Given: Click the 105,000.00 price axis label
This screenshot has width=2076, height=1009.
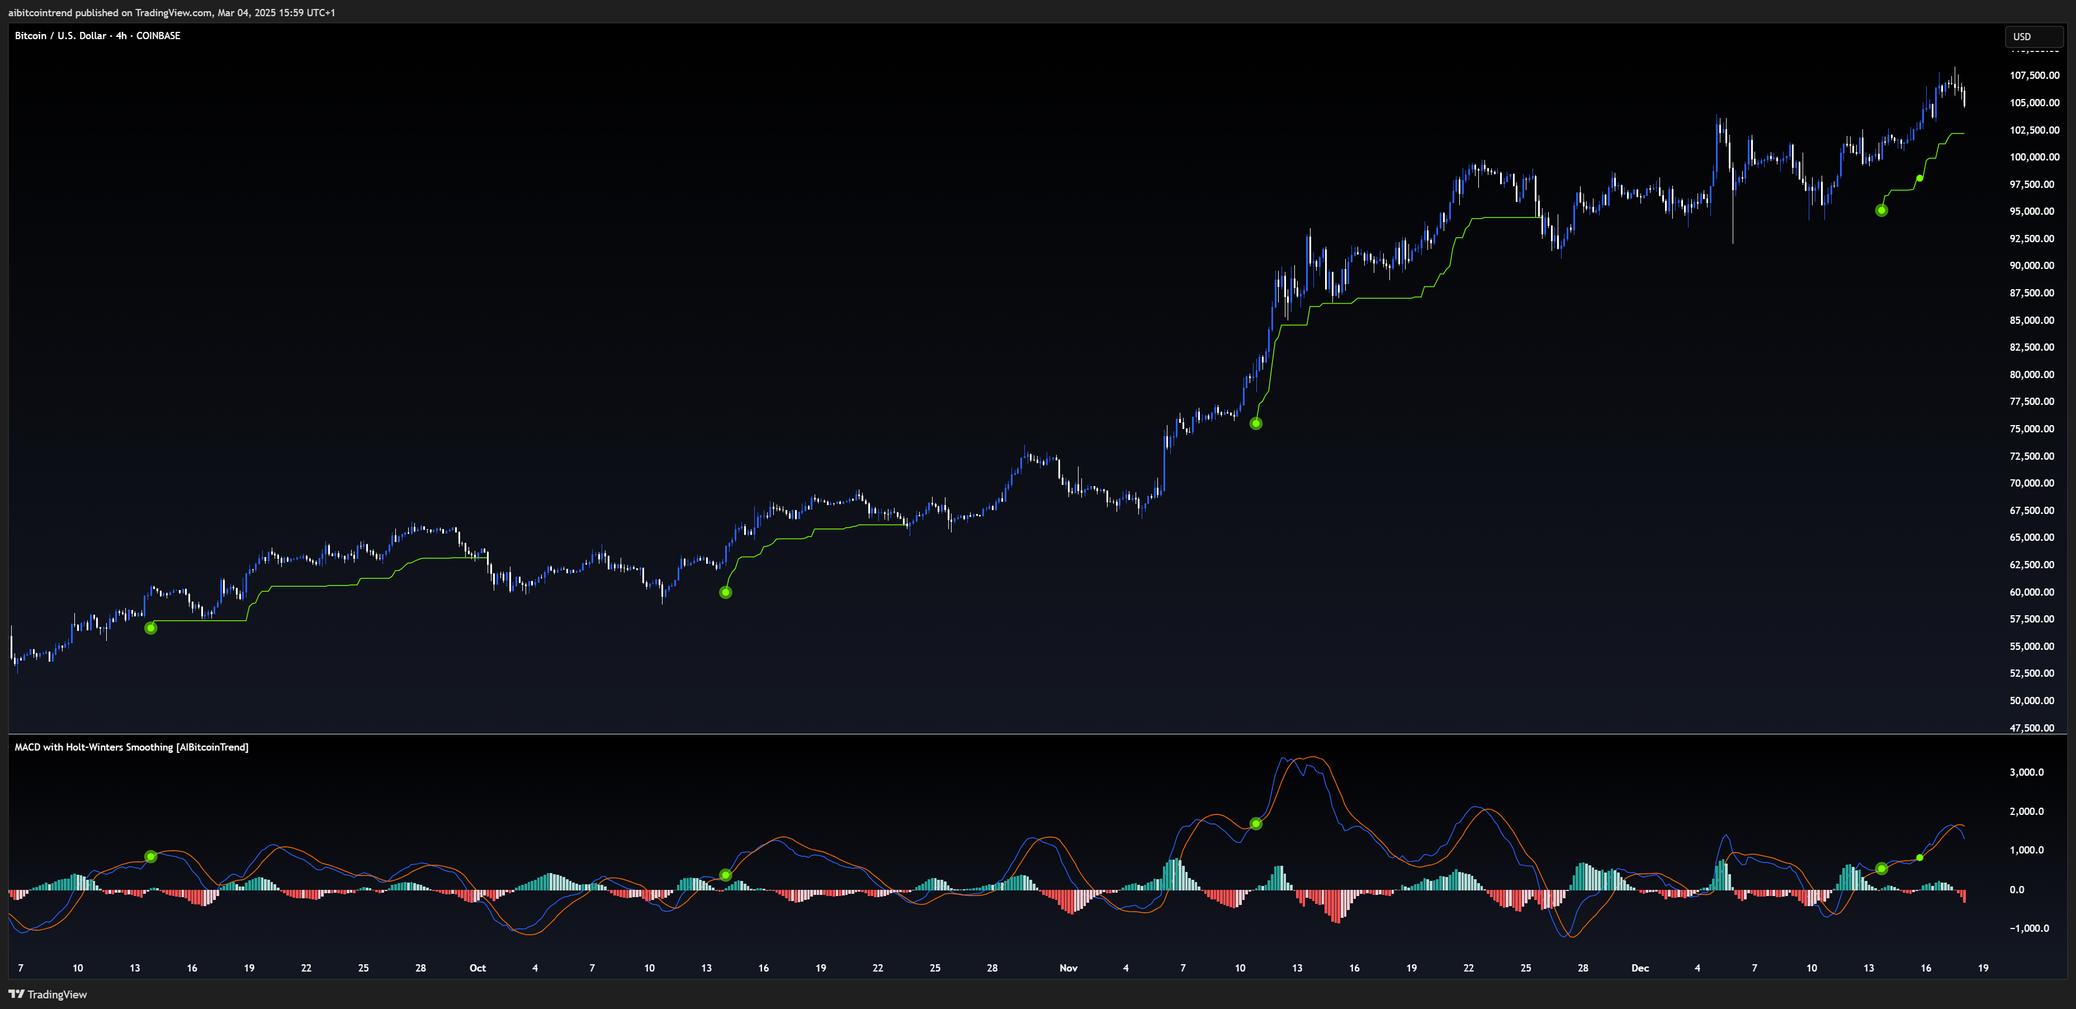Looking at the screenshot, I should pyautogui.click(x=2034, y=102).
